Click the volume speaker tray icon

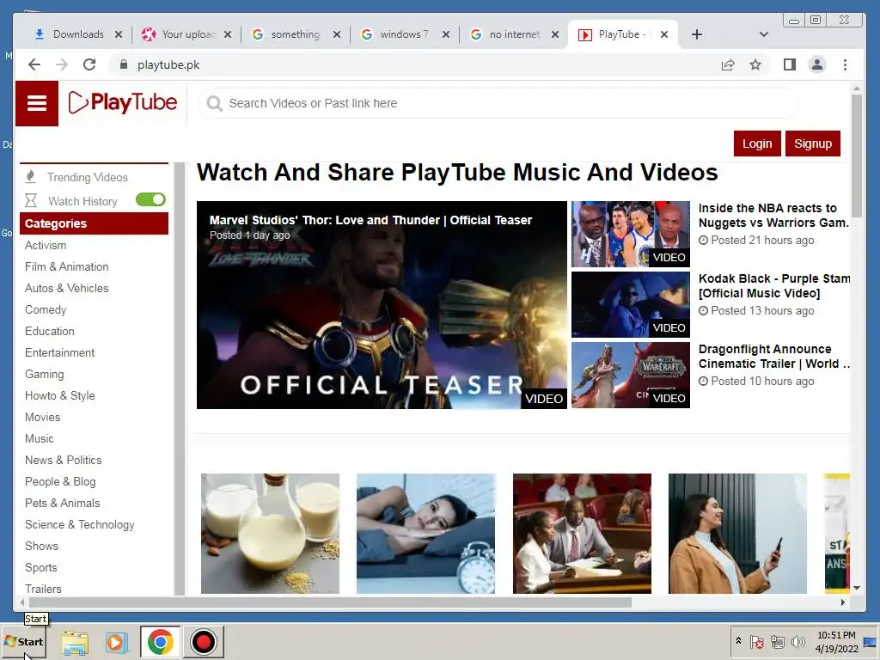797,641
